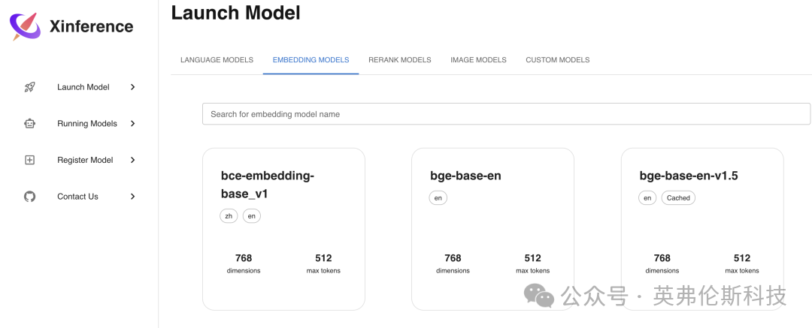Open the Rerank Models tab
This screenshot has width=812, height=328.
pyautogui.click(x=400, y=60)
